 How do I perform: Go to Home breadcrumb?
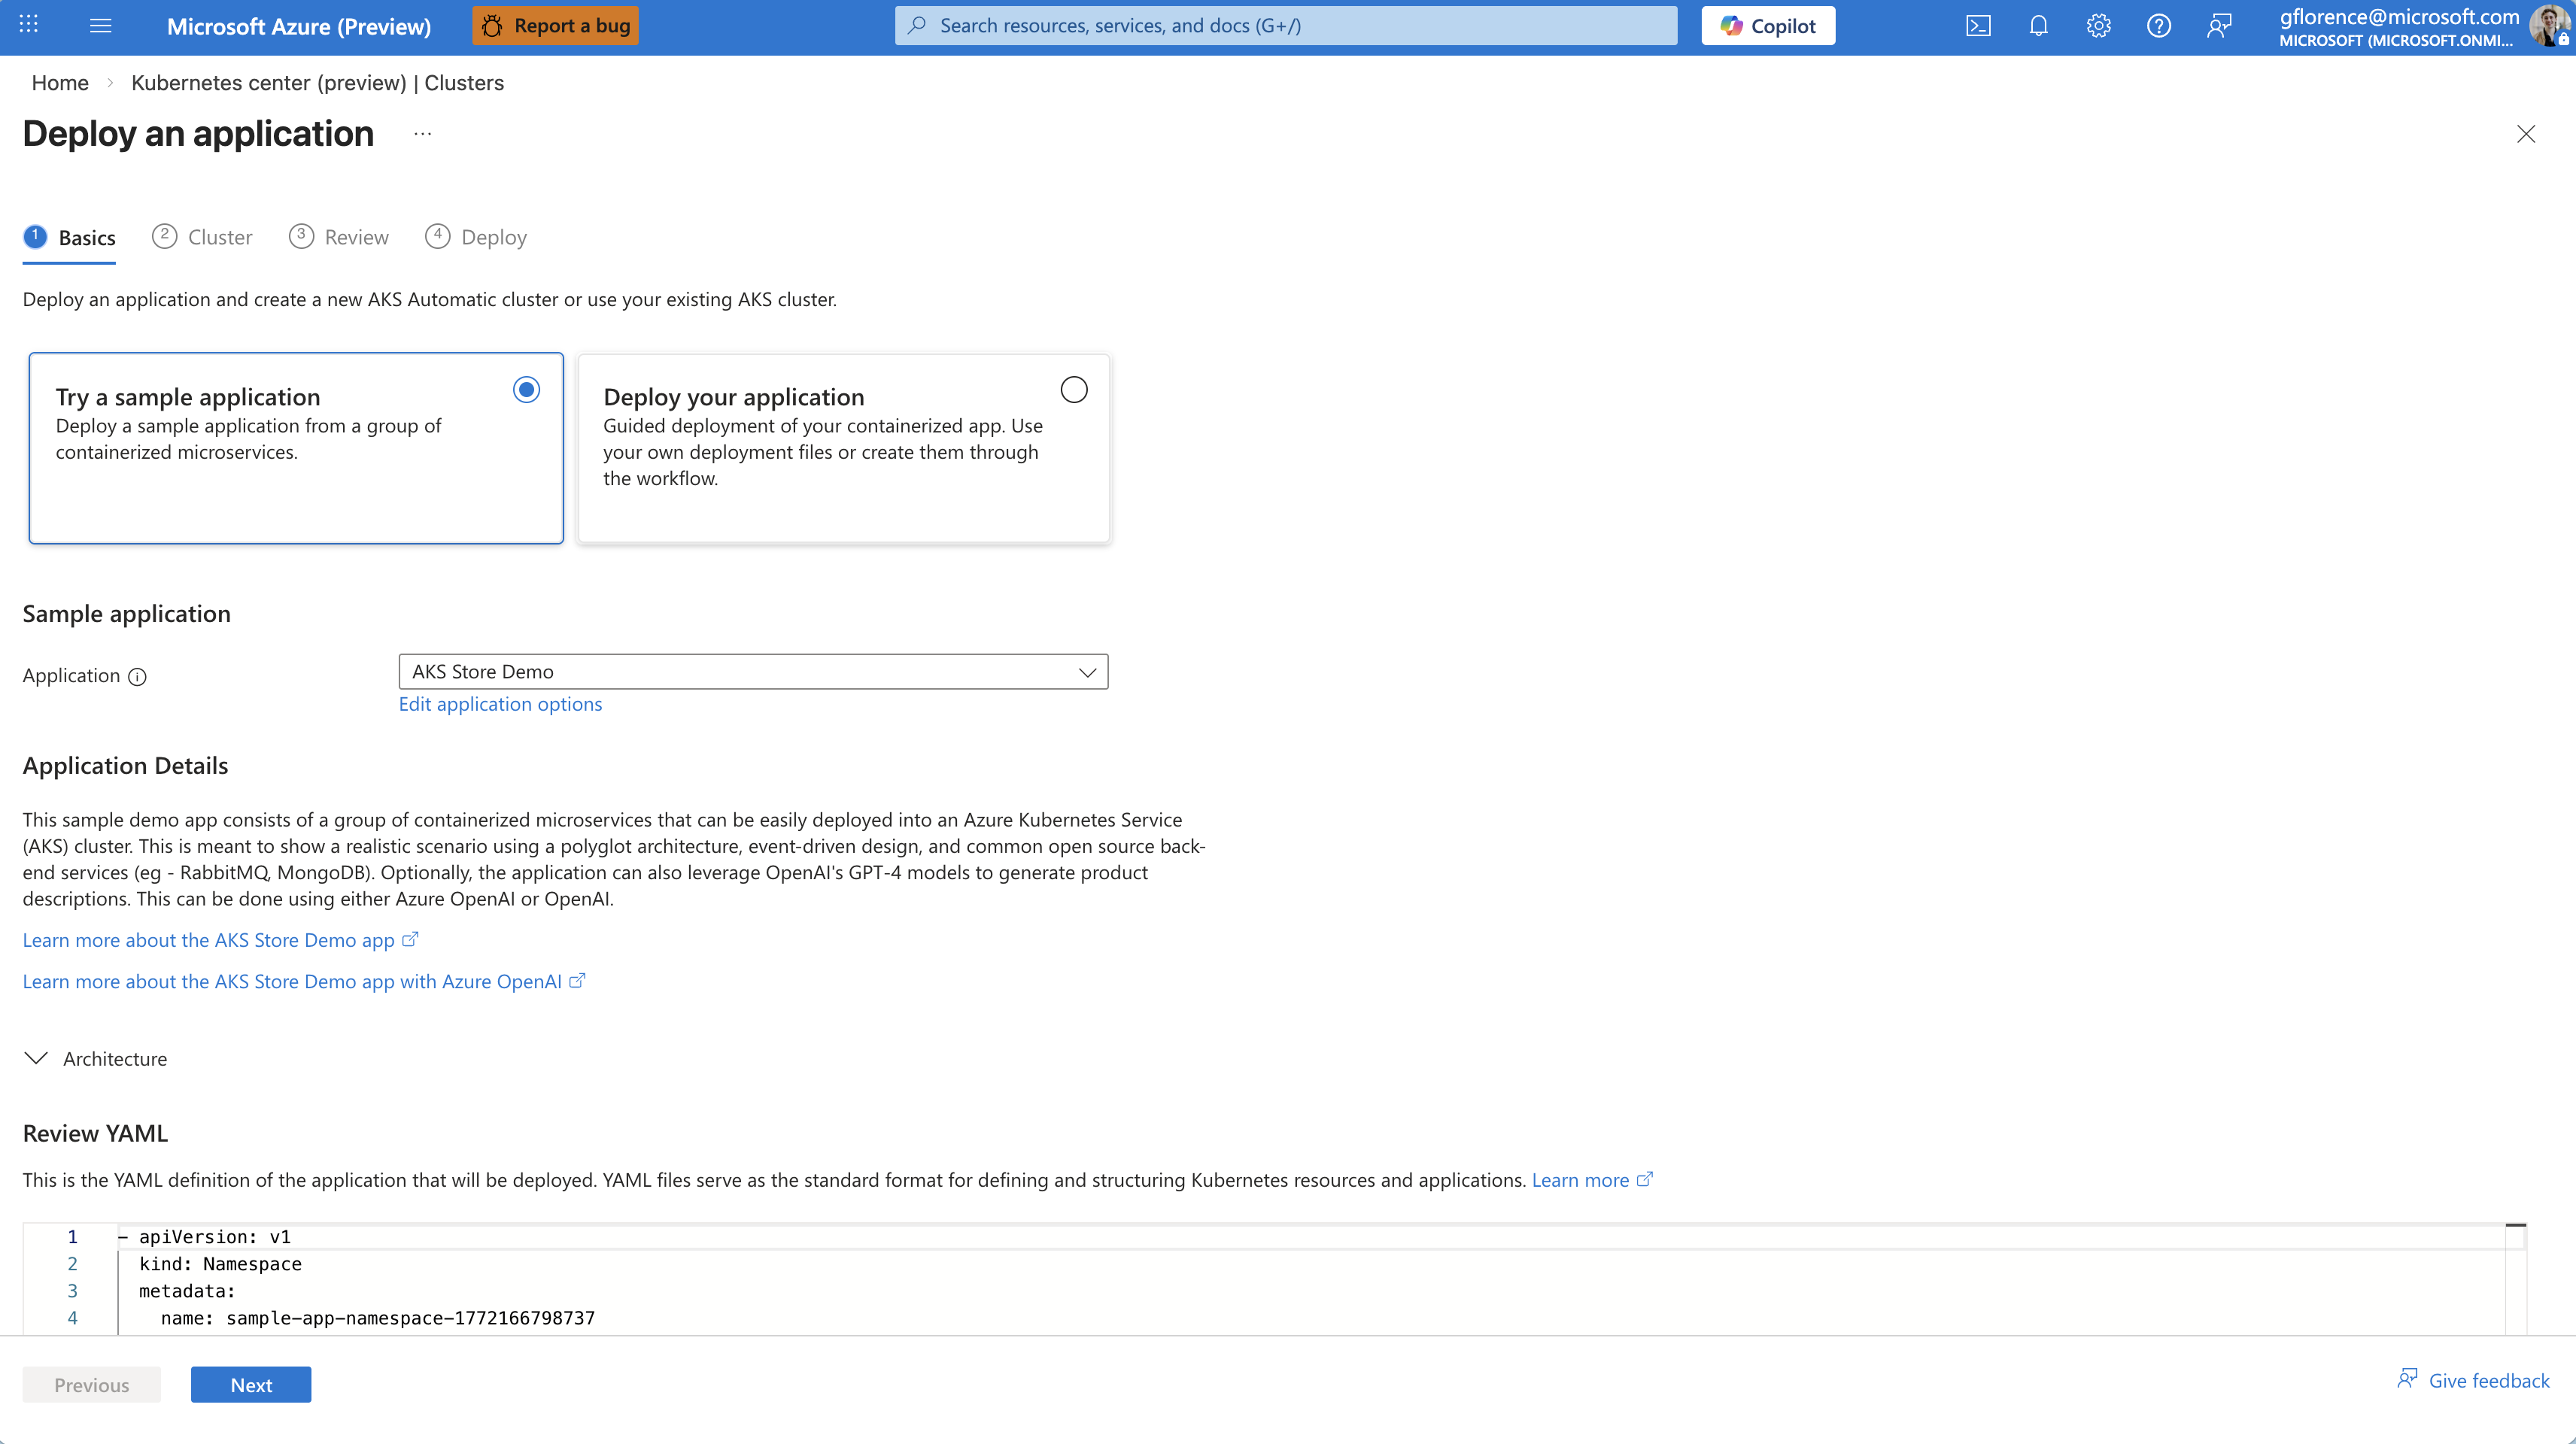coord(60,83)
